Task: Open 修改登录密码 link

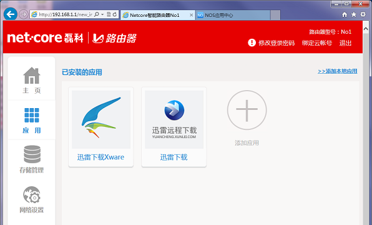Action: tap(277, 43)
